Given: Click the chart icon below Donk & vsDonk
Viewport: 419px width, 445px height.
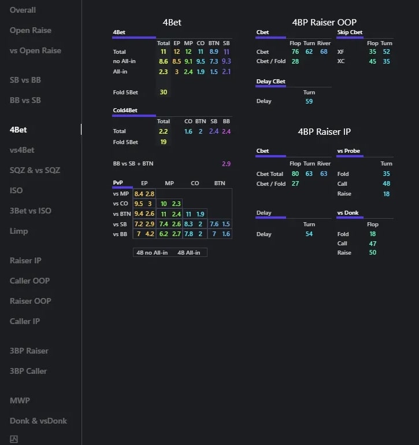Looking at the screenshot, I should pos(14,439).
